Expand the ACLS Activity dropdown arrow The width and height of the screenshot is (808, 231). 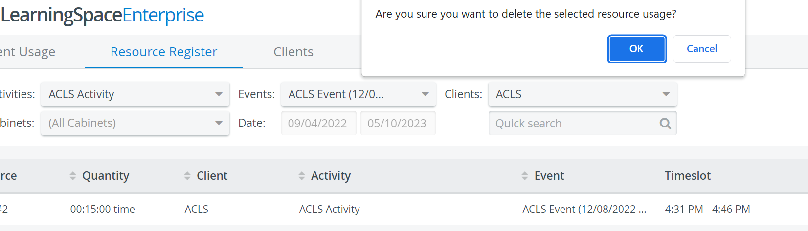(x=219, y=94)
